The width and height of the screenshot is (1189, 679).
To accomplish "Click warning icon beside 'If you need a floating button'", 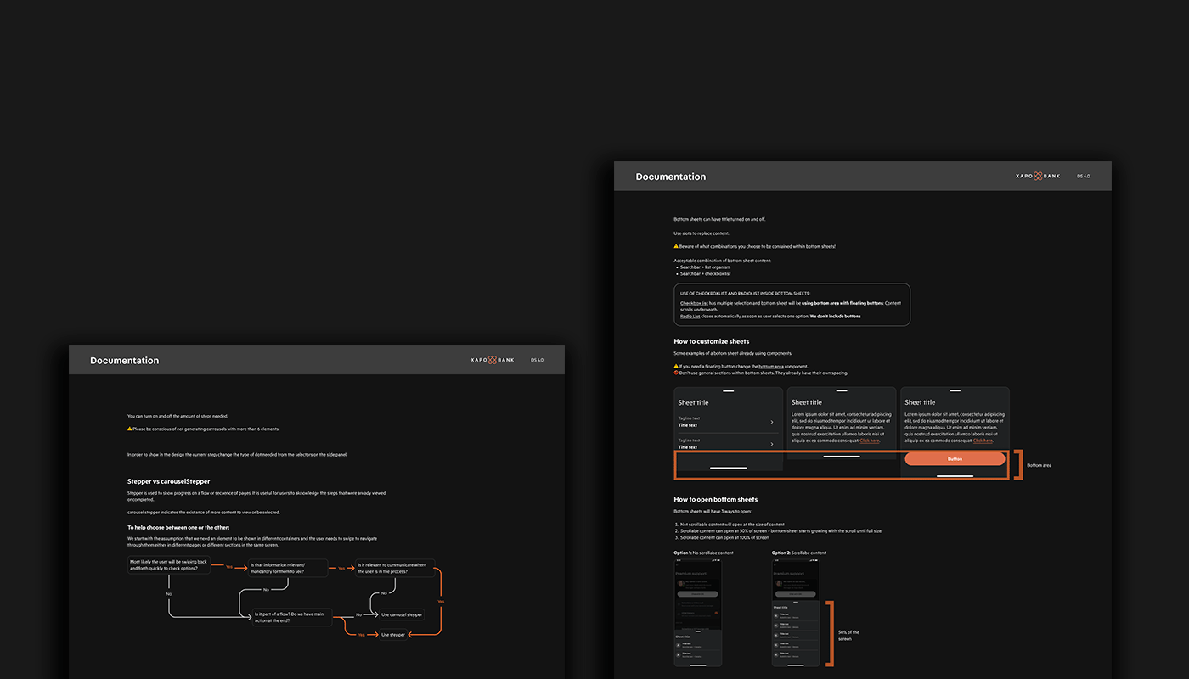I will pos(676,366).
